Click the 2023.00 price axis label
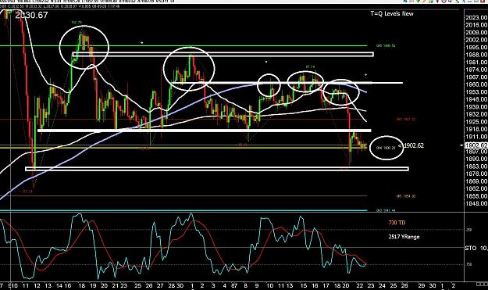 476,17
